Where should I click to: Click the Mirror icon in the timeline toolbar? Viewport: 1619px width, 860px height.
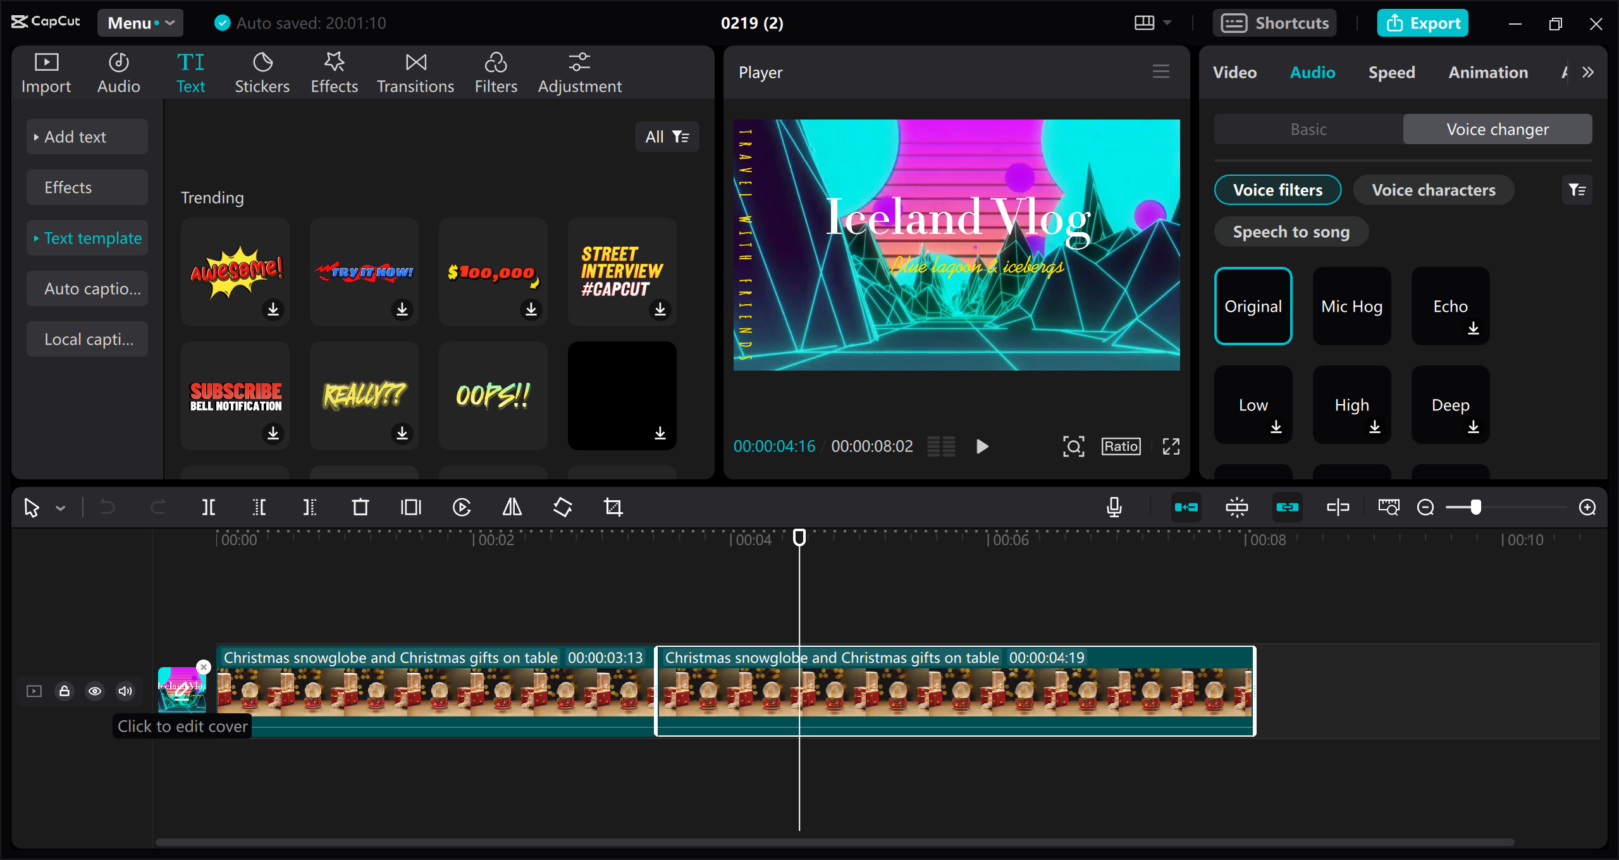pyautogui.click(x=512, y=507)
